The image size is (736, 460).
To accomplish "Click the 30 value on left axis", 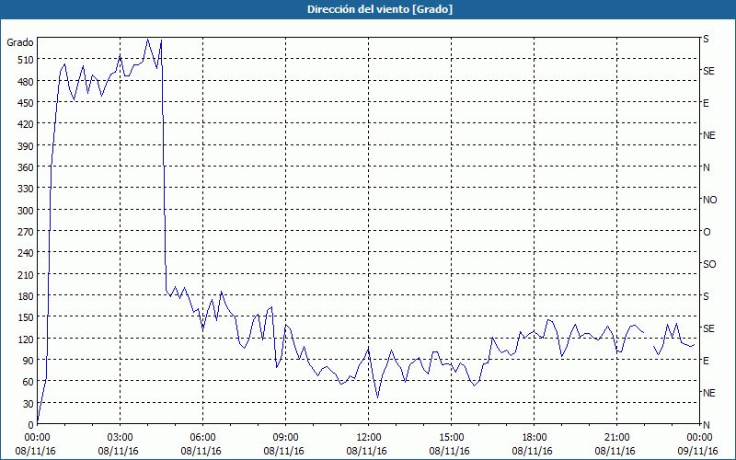I will tap(29, 404).
